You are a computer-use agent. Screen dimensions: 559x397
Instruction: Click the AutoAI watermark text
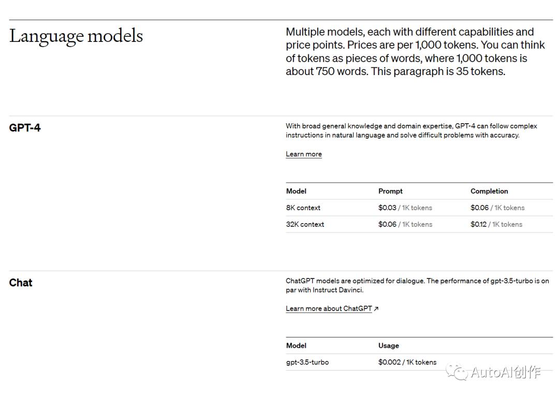coord(506,372)
